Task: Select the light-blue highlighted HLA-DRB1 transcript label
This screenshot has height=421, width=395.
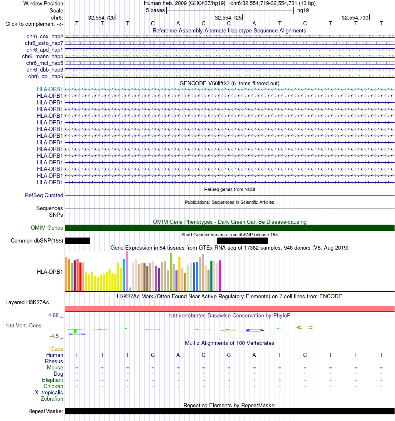Action: [50, 89]
